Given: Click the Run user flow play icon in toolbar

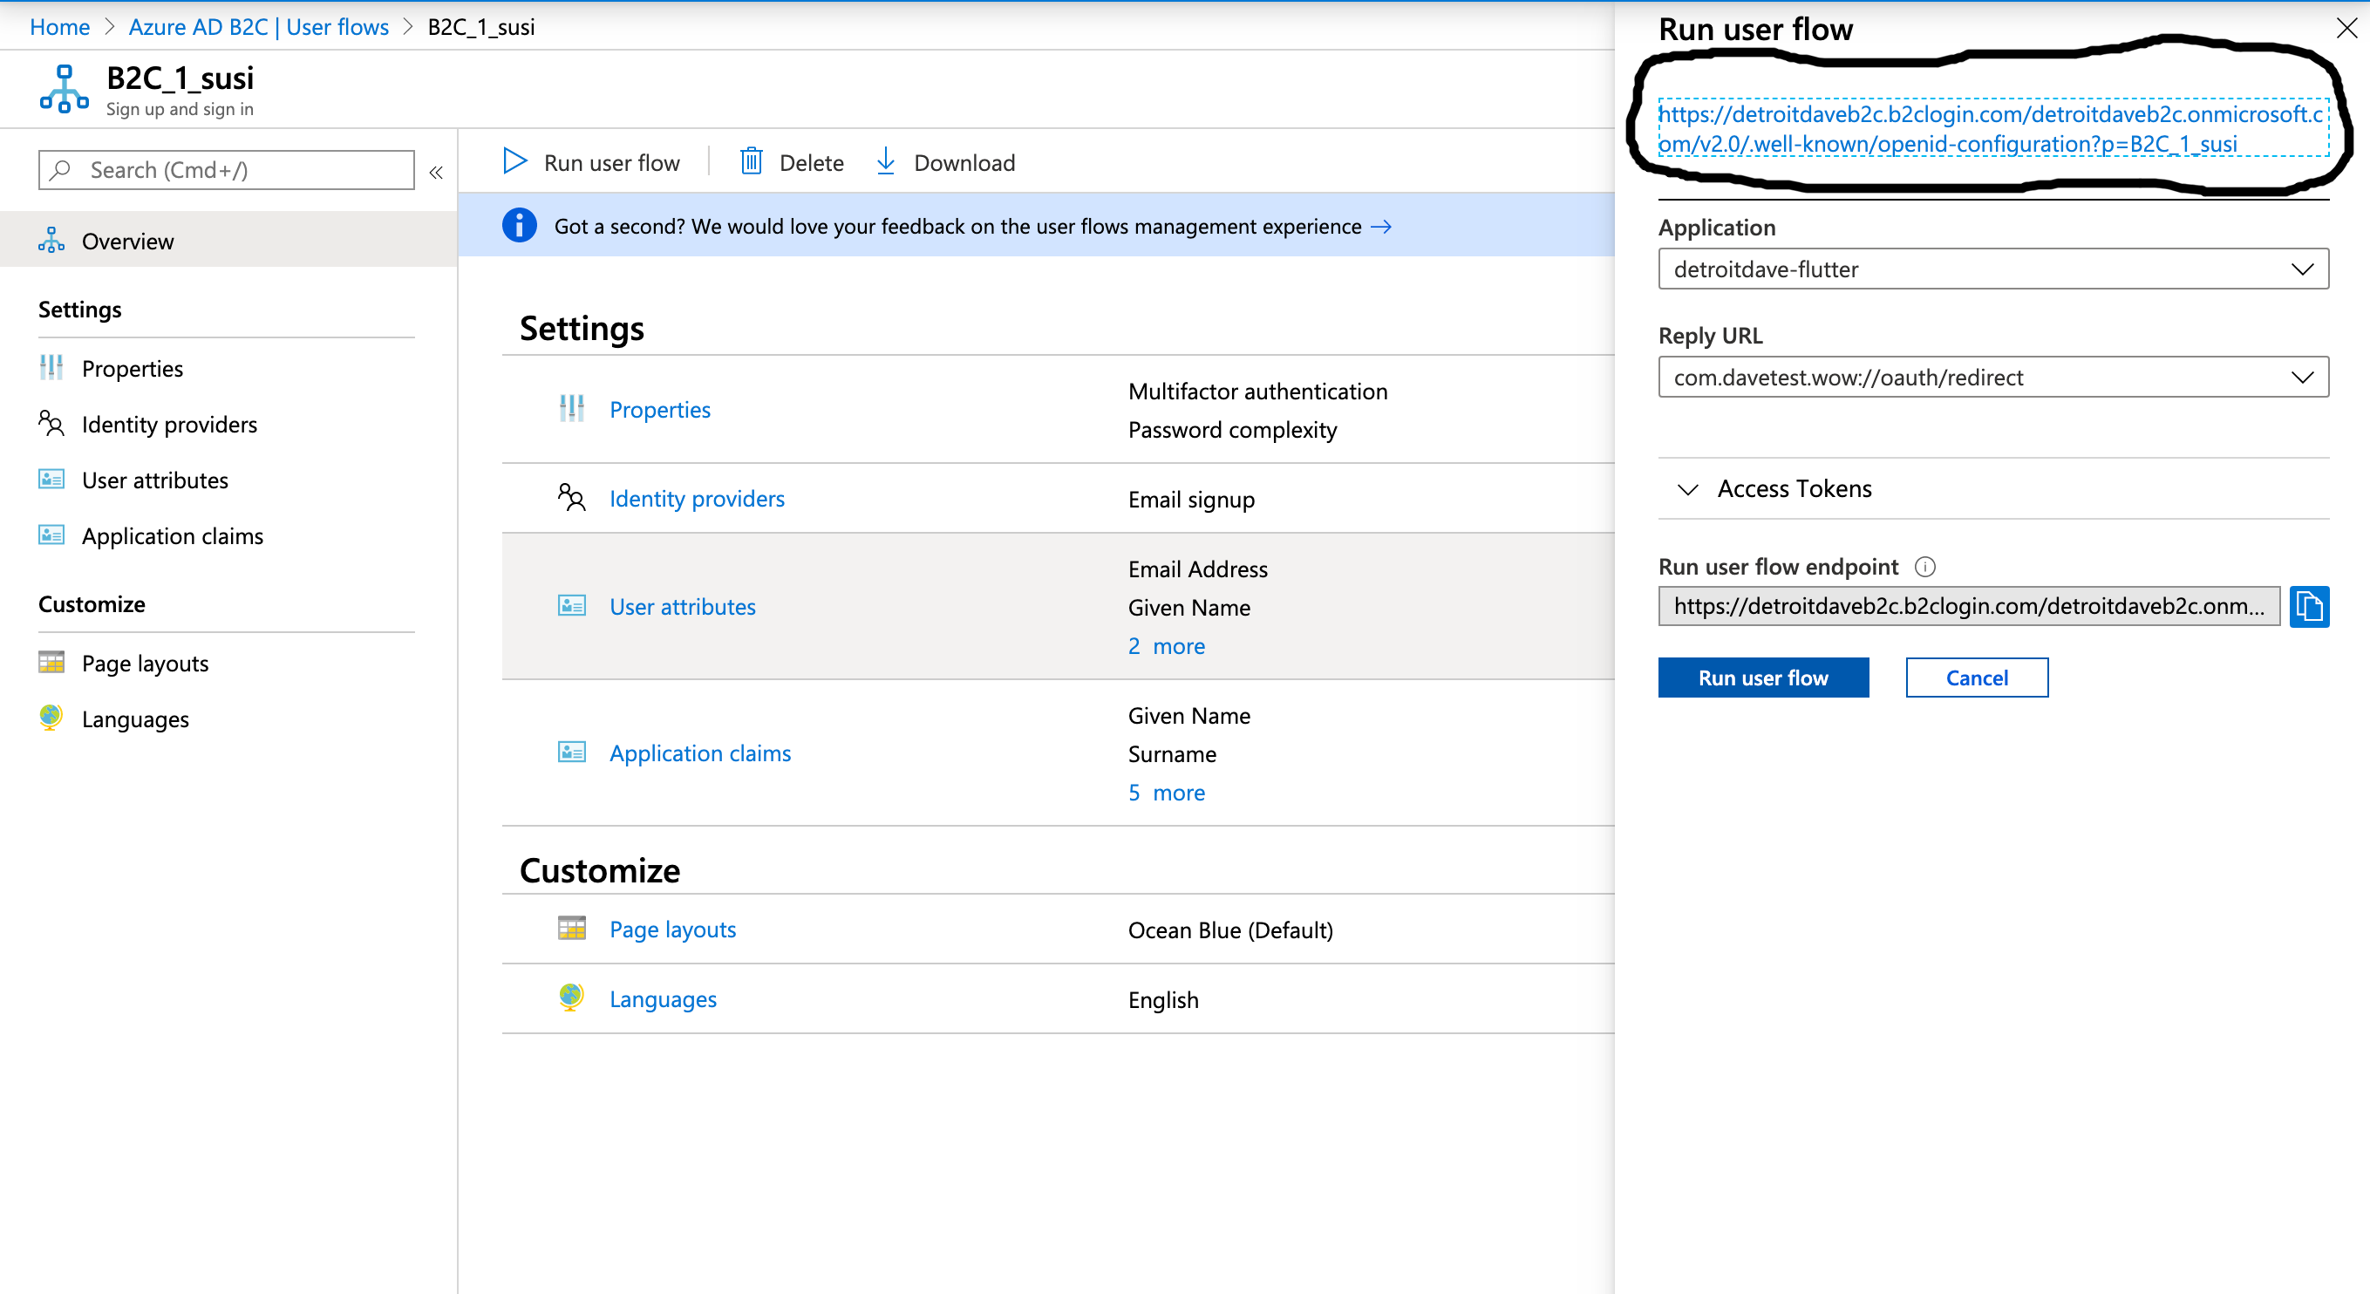Looking at the screenshot, I should click(515, 162).
